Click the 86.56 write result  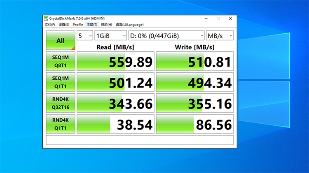point(195,124)
